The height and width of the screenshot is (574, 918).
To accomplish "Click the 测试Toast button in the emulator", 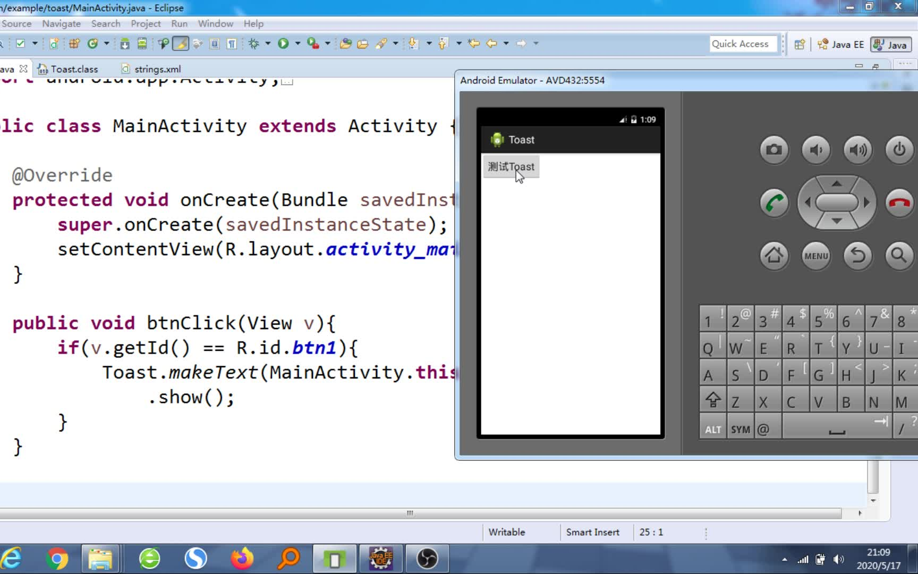I will coord(511,167).
